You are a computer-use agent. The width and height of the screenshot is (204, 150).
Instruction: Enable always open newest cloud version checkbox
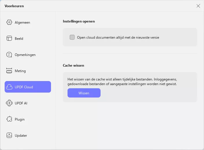(72, 37)
